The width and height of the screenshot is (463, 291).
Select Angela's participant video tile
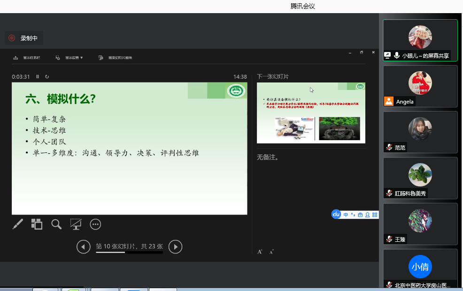point(420,86)
